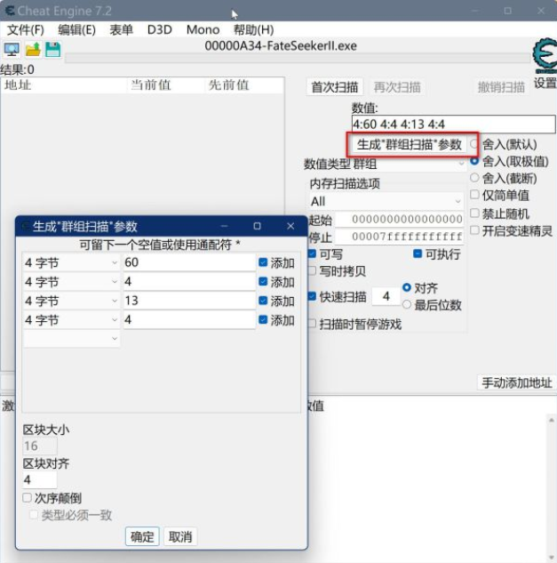The height and width of the screenshot is (563, 557).
Task: Click the 首次扫描 button
Action: click(334, 87)
